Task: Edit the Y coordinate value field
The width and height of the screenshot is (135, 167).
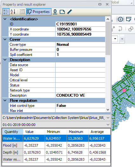Action: point(80,34)
